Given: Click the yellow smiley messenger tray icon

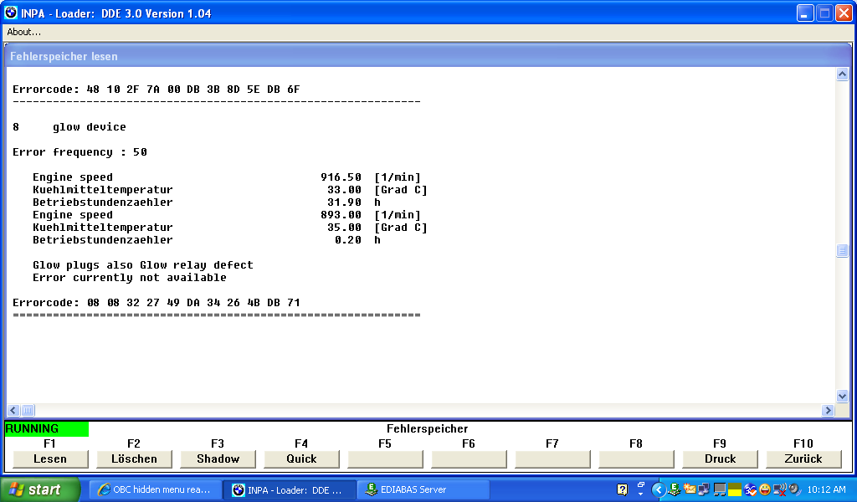Looking at the screenshot, I should (x=764, y=489).
